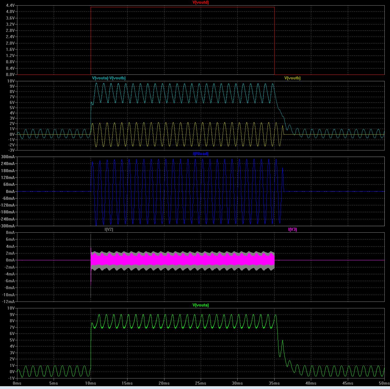Click the -120mA vertical axis tick
The height and width of the screenshot is (389, 390).
(x=8, y=205)
